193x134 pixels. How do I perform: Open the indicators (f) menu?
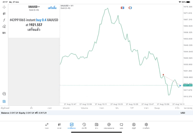(x=4, y=20)
